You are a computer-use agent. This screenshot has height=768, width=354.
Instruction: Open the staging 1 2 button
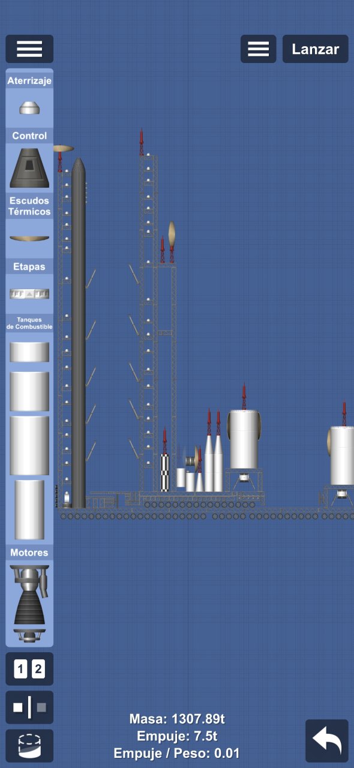(x=29, y=669)
